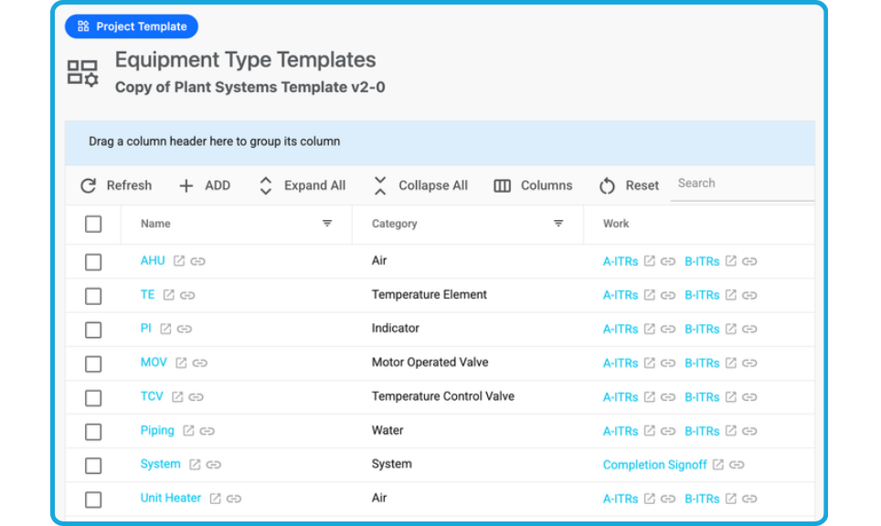Collapse All grid rows
Screen dimensions: 881x526
click(420, 185)
